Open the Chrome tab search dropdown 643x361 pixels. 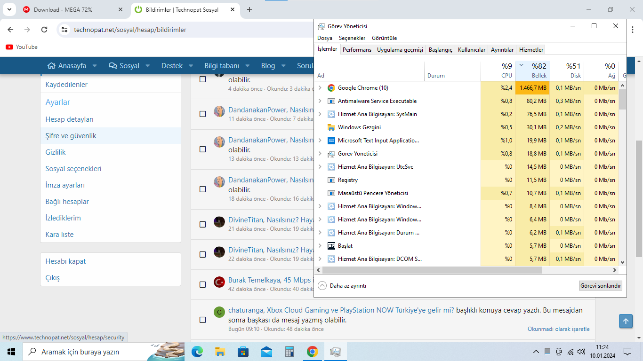point(9,9)
